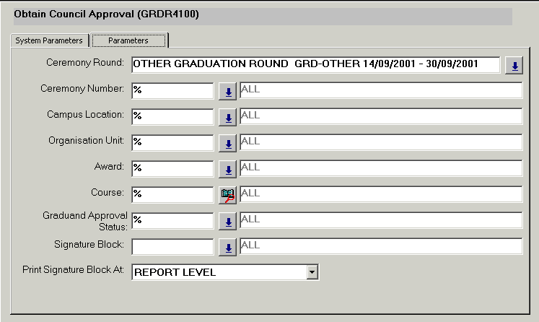Focus the Graduand Approval Status field

[x=172, y=219]
